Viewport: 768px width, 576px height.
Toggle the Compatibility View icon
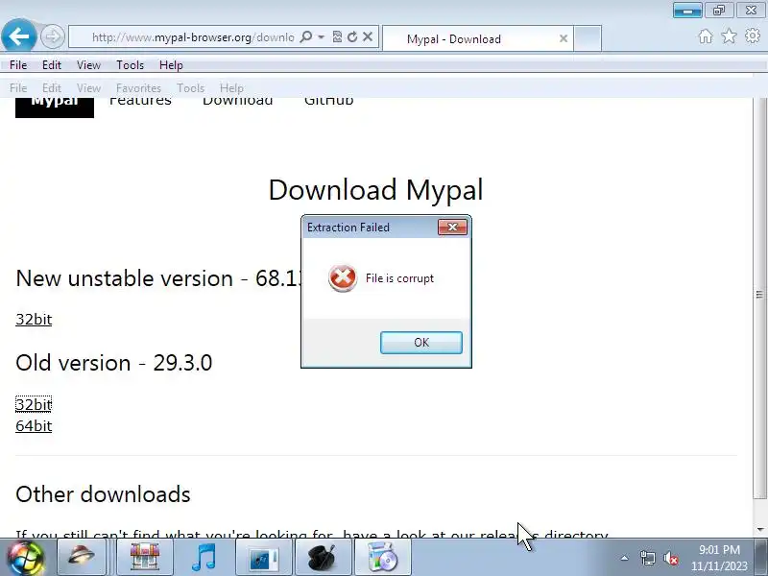(x=337, y=36)
